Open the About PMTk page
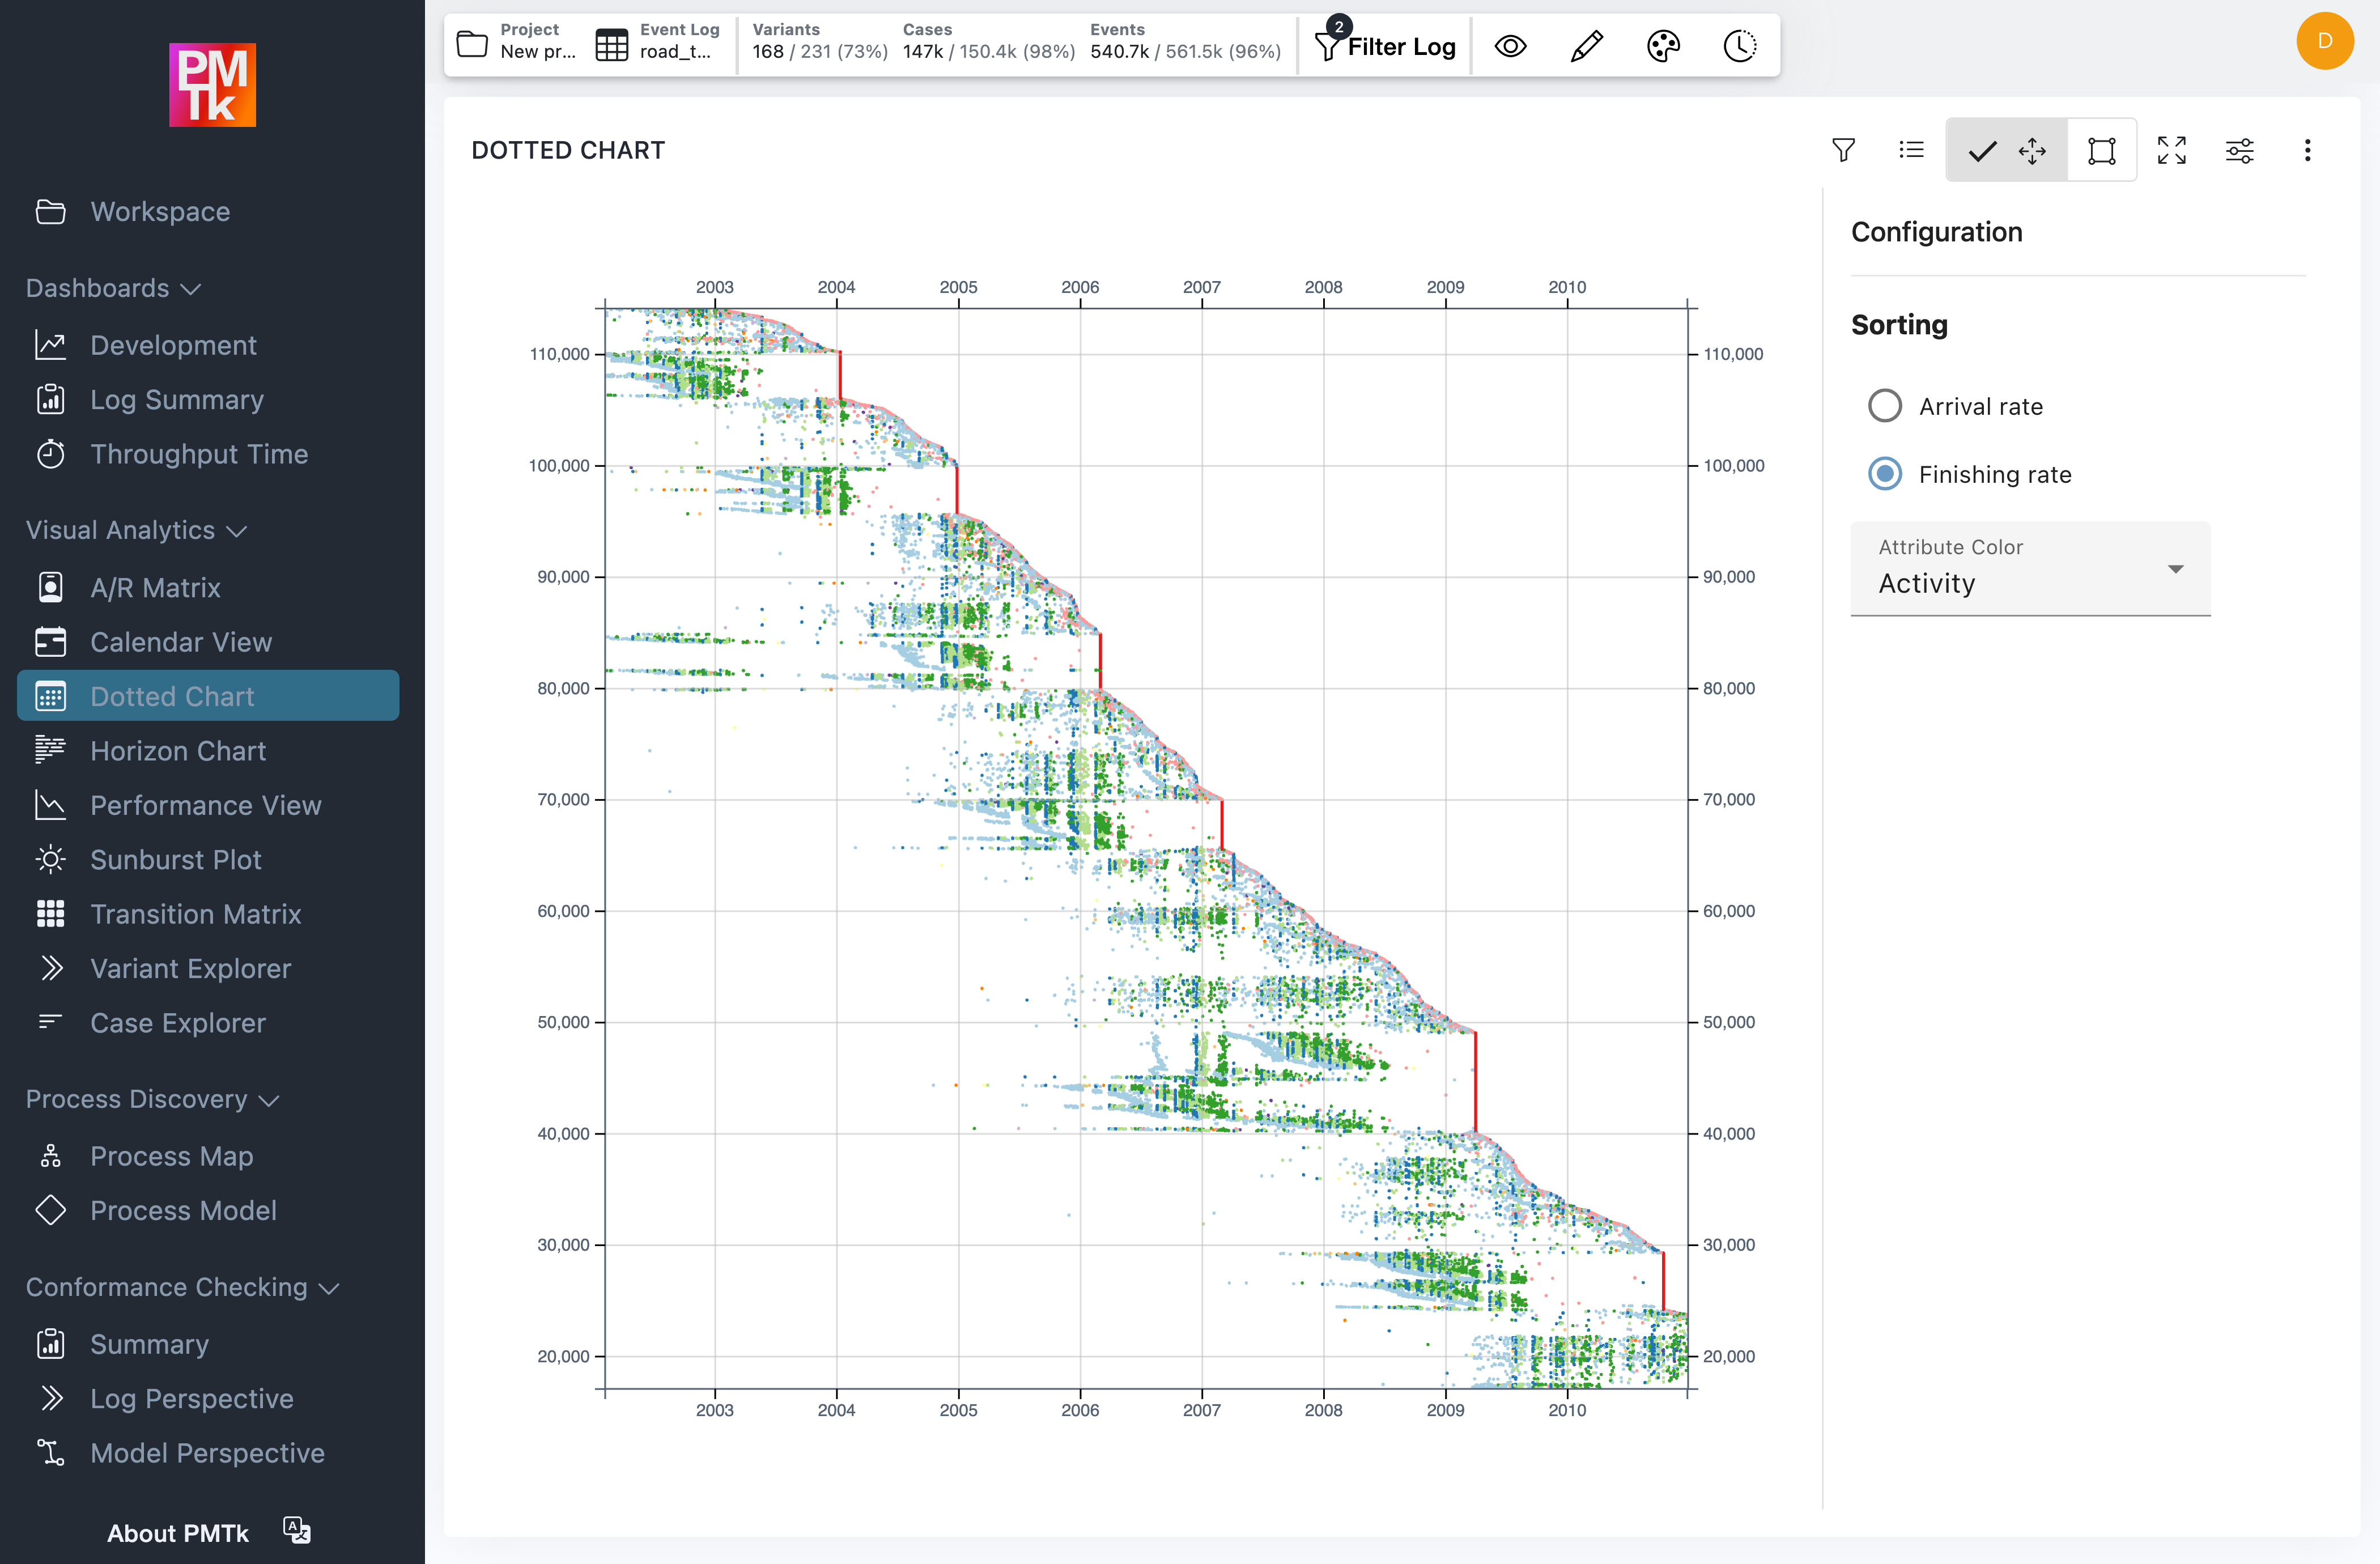The image size is (2380, 1564). pyautogui.click(x=178, y=1533)
